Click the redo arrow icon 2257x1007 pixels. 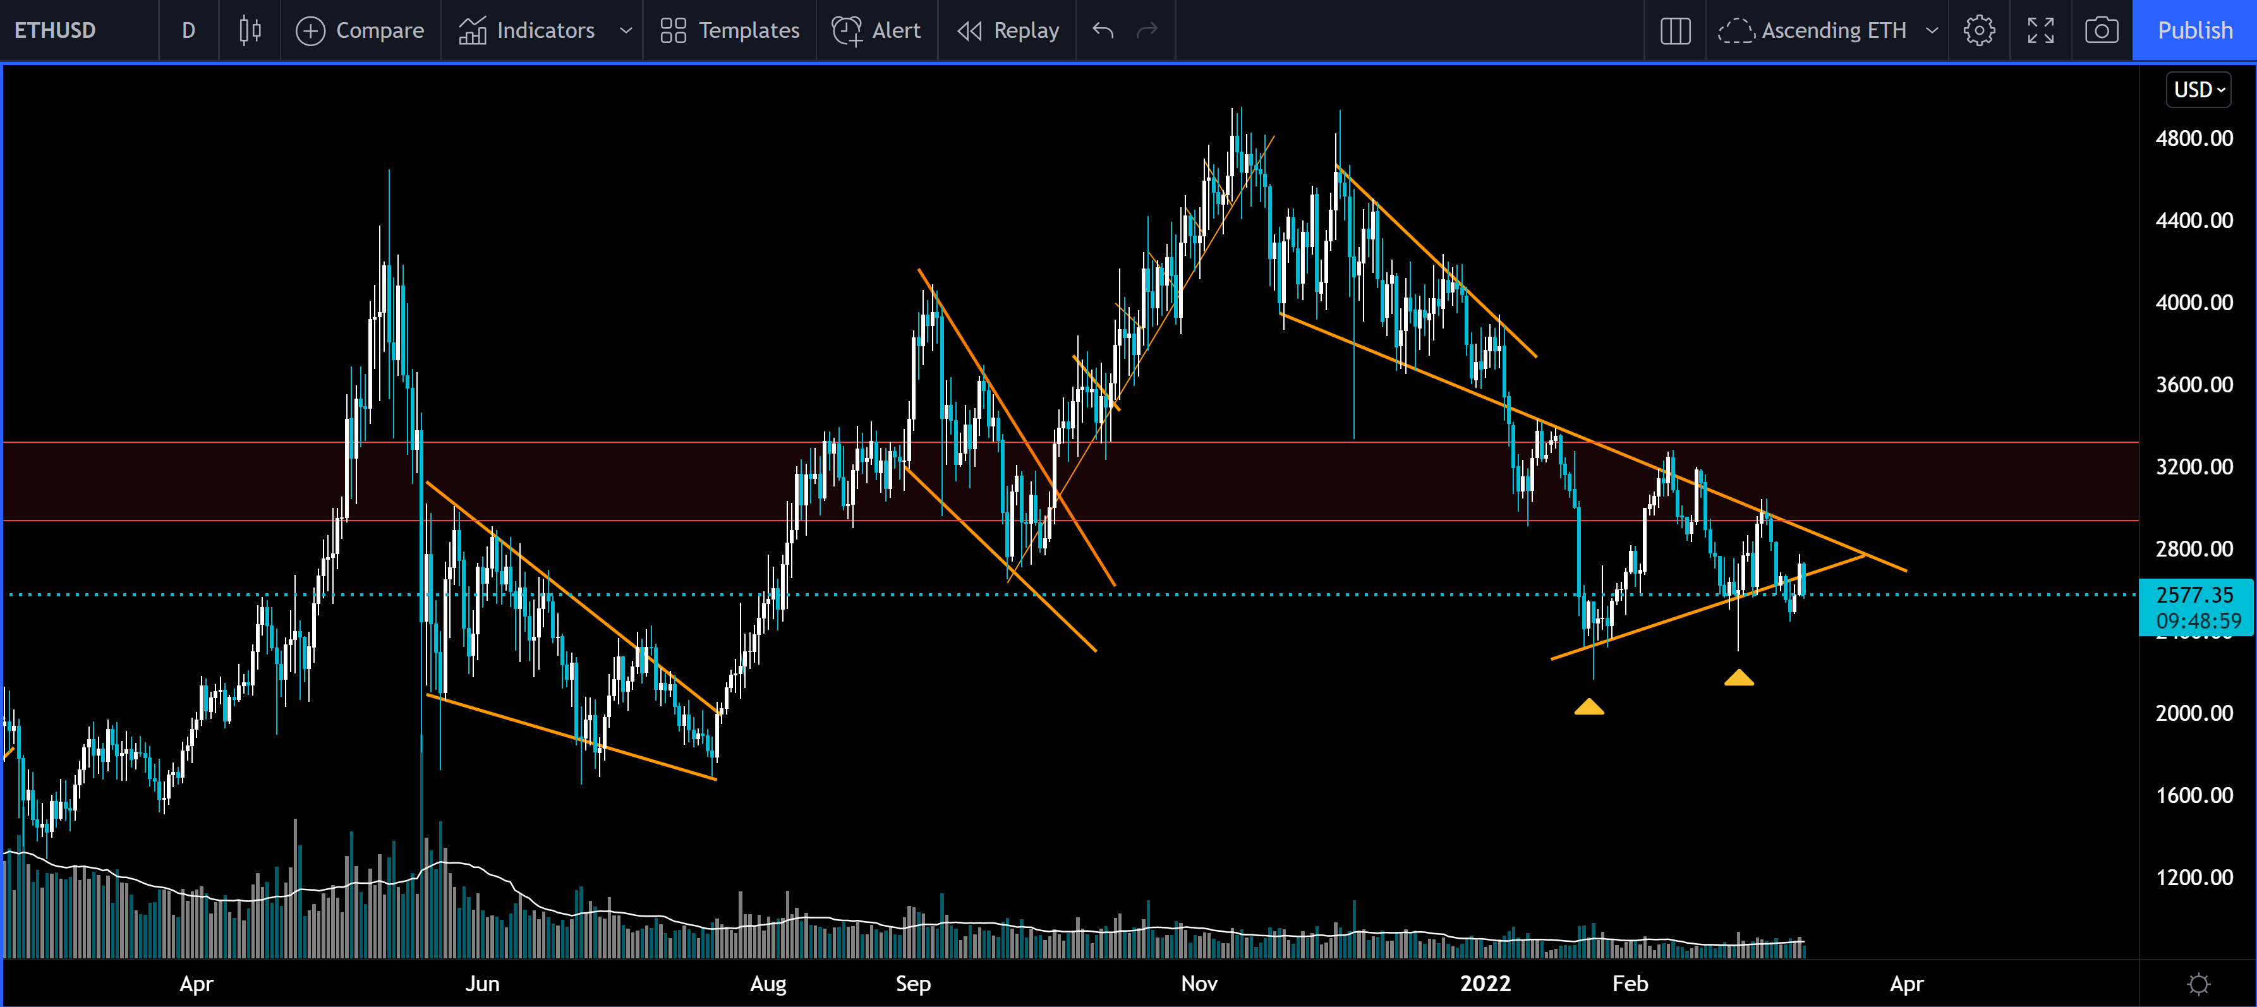(x=1147, y=31)
